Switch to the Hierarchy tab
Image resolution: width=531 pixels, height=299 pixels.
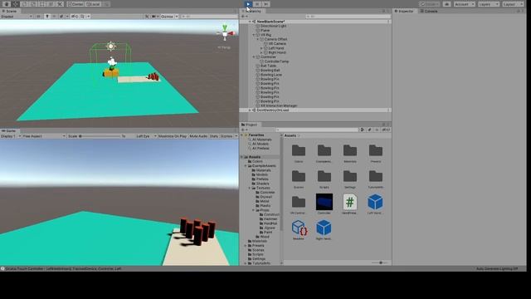click(252, 11)
